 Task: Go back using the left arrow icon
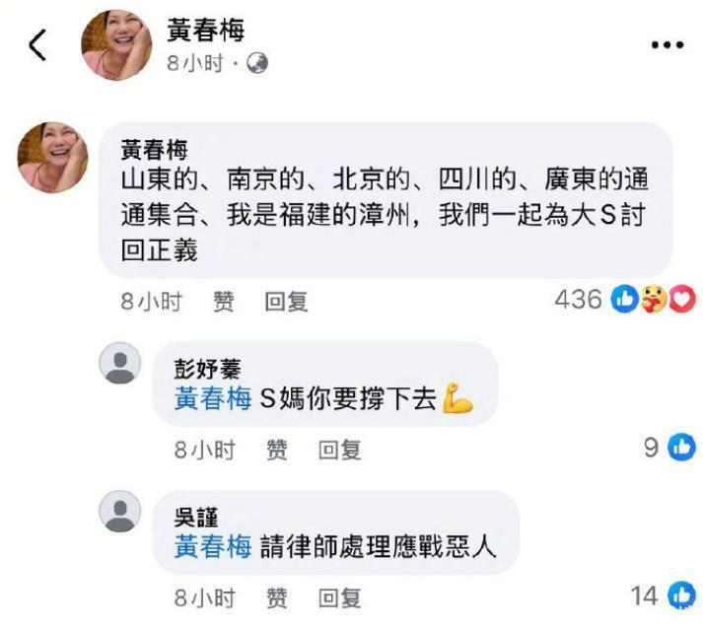pyautogui.click(x=37, y=44)
